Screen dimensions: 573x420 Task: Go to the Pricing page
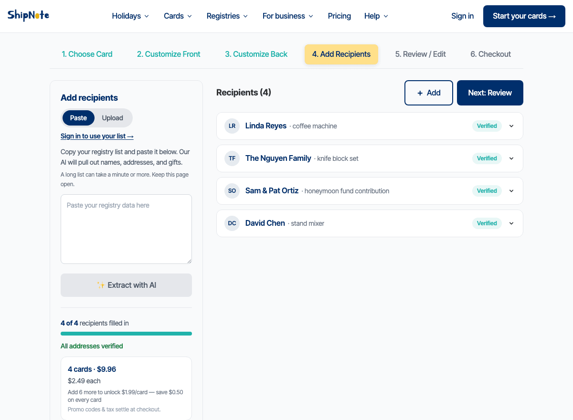point(340,16)
